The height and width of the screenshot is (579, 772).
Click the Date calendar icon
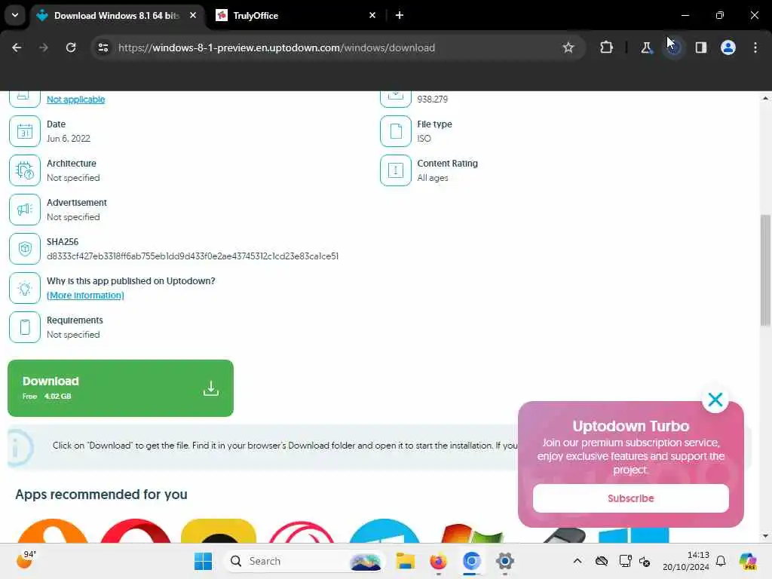25,131
